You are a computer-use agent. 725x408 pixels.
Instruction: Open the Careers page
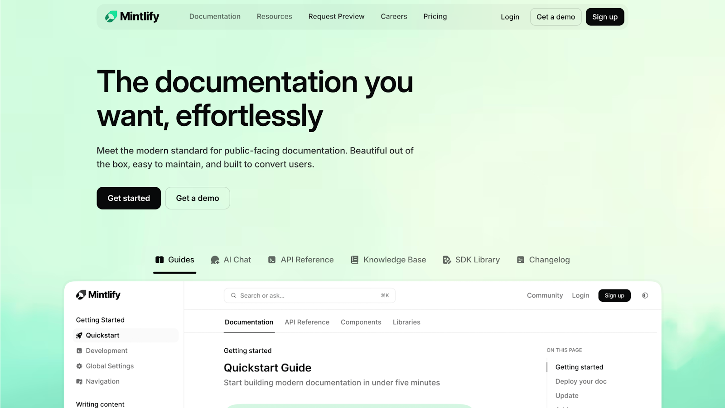[x=394, y=16]
